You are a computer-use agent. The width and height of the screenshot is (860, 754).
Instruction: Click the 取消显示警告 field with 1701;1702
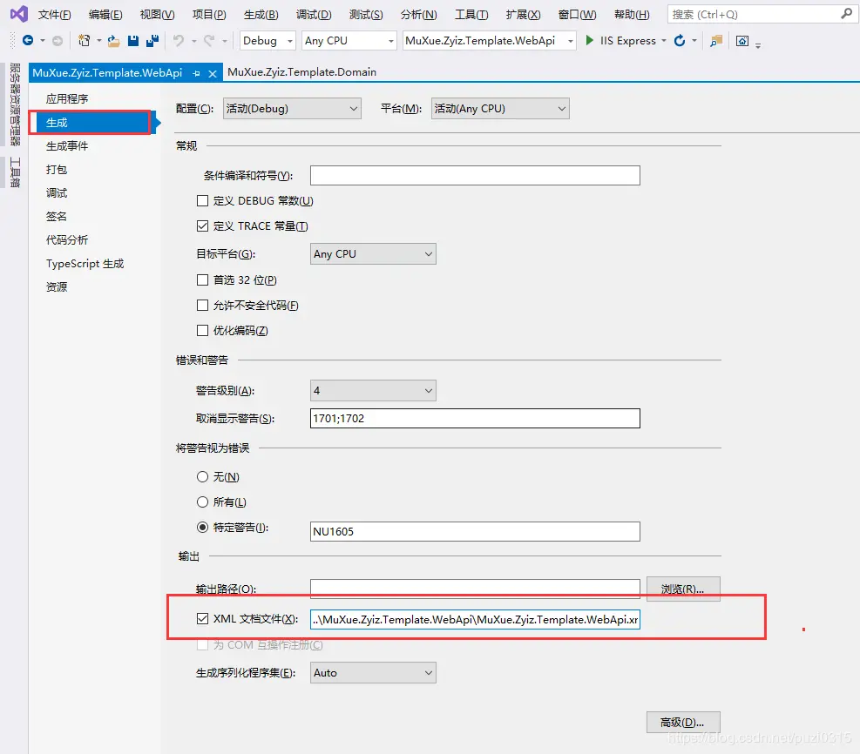(475, 418)
